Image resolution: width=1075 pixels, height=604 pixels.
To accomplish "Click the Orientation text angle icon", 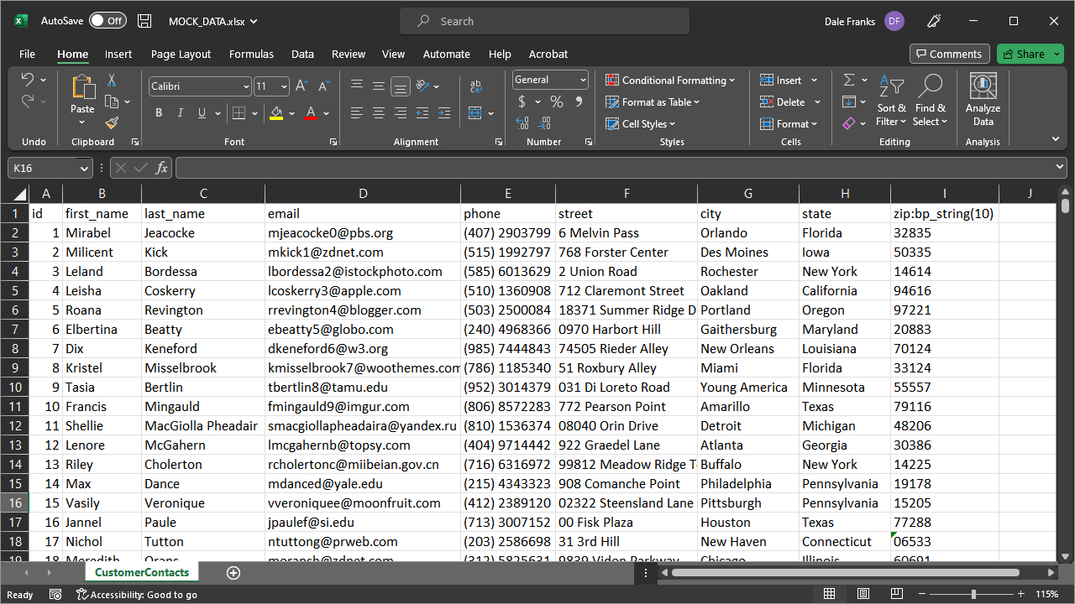I will tap(422, 86).
